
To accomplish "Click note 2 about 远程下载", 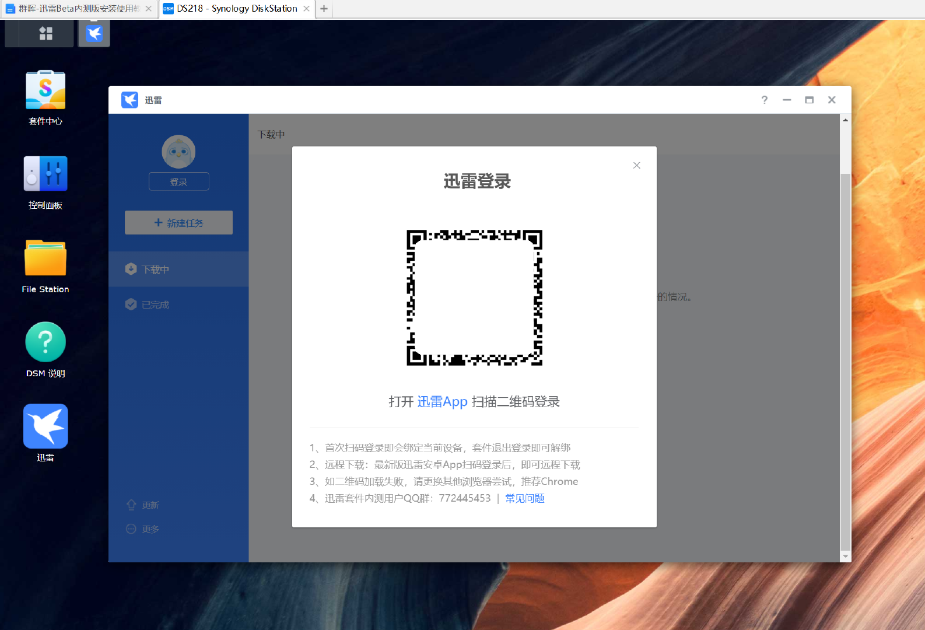I will [444, 464].
